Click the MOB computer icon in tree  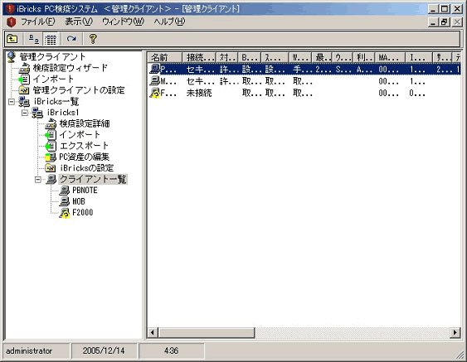tap(65, 201)
